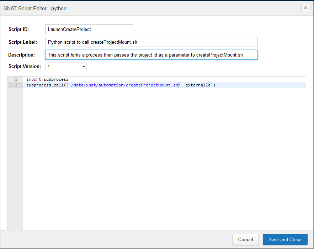Click Save and Close
This screenshot has width=314, height=249.
(285, 239)
